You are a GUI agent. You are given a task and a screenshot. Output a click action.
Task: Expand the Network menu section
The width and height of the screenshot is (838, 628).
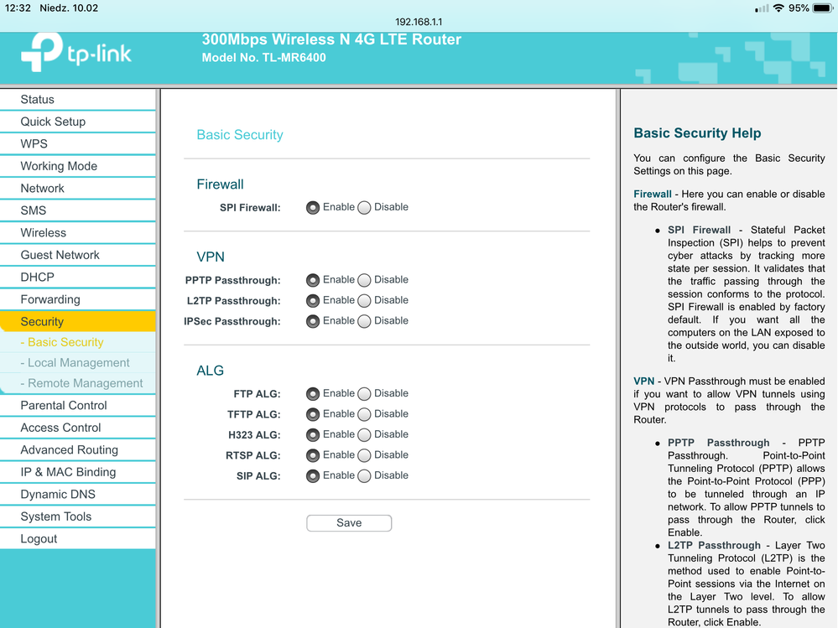tap(43, 188)
